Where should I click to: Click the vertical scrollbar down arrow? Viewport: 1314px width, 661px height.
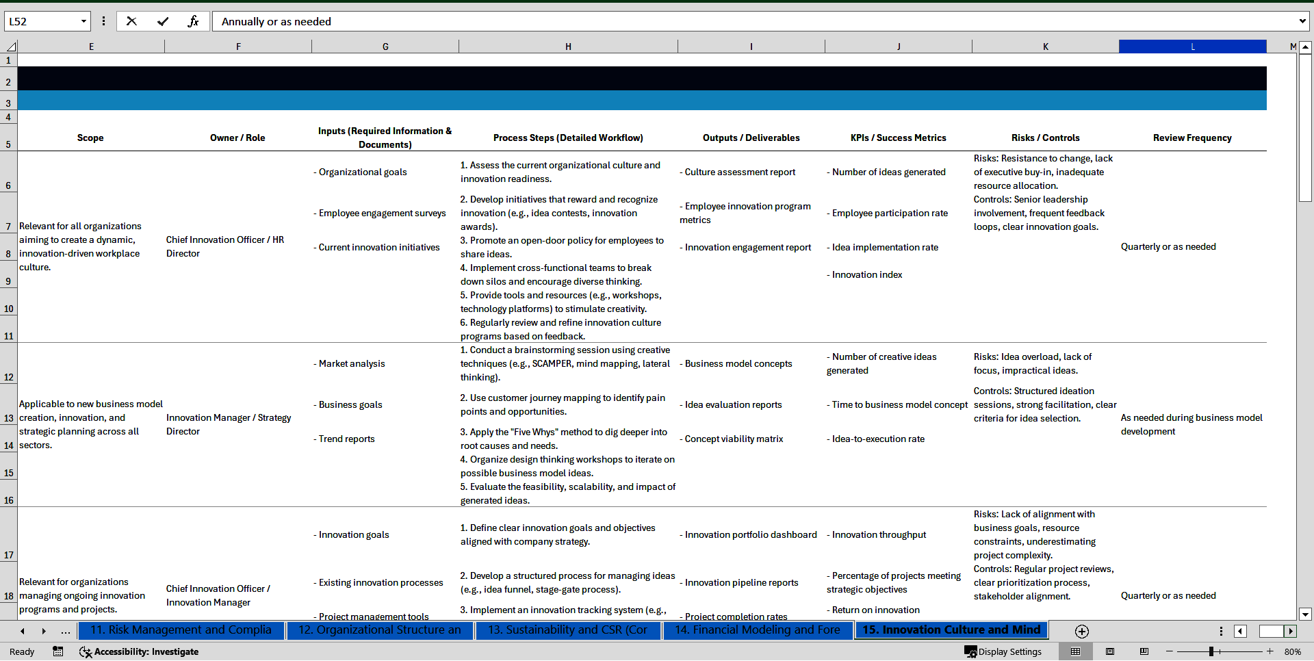click(x=1306, y=614)
